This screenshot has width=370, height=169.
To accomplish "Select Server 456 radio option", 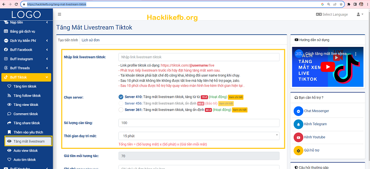I will tap(121, 103).
